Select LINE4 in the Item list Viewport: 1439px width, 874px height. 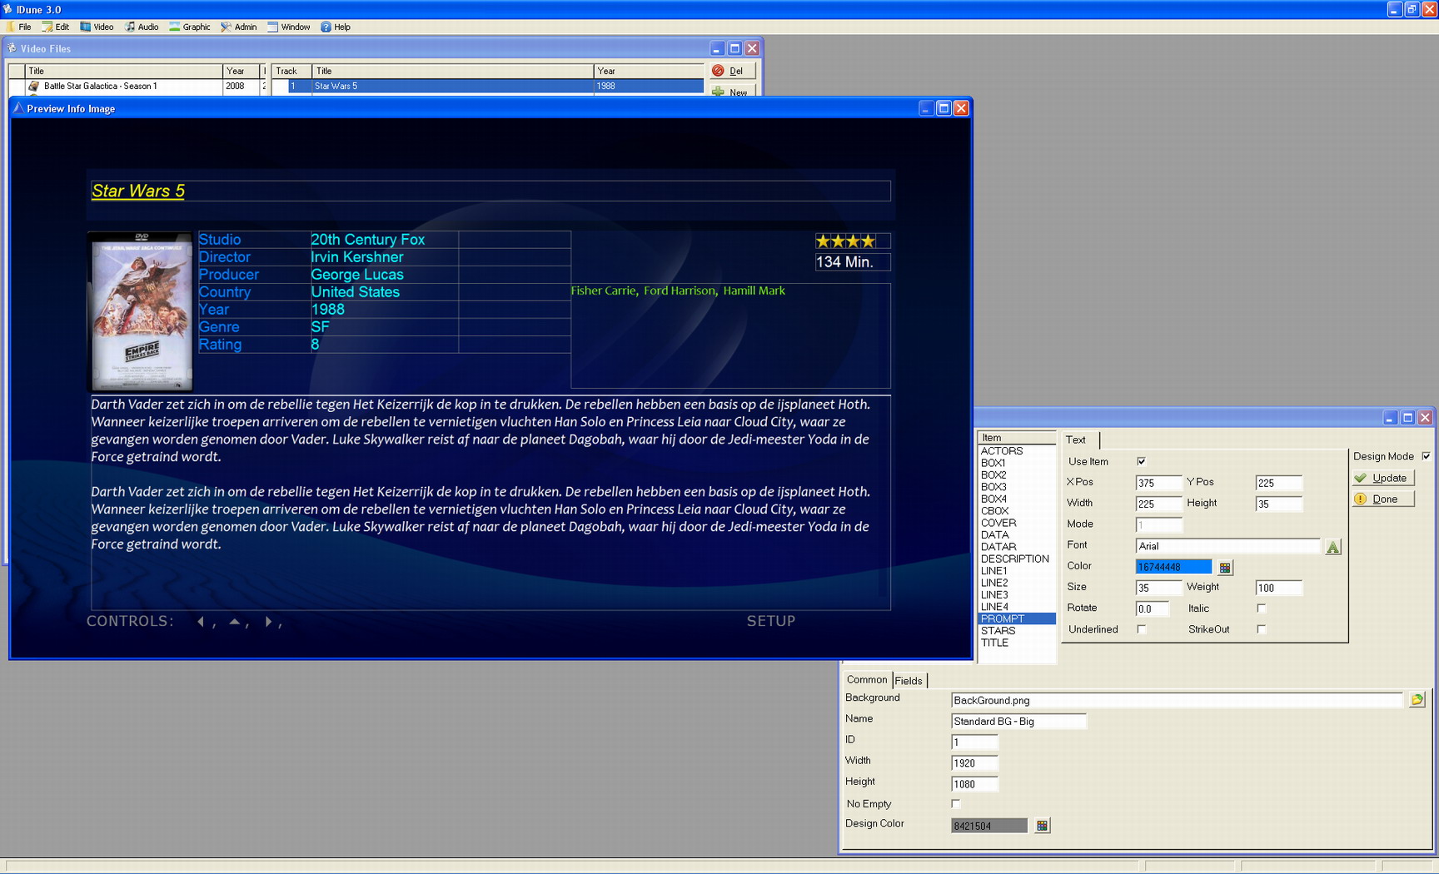pyautogui.click(x=1017, y=607)
